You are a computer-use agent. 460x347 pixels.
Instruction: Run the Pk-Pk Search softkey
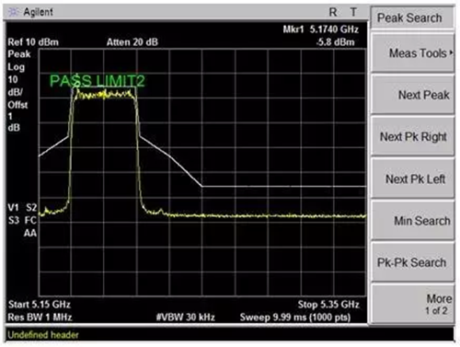(x=412, y=262)
